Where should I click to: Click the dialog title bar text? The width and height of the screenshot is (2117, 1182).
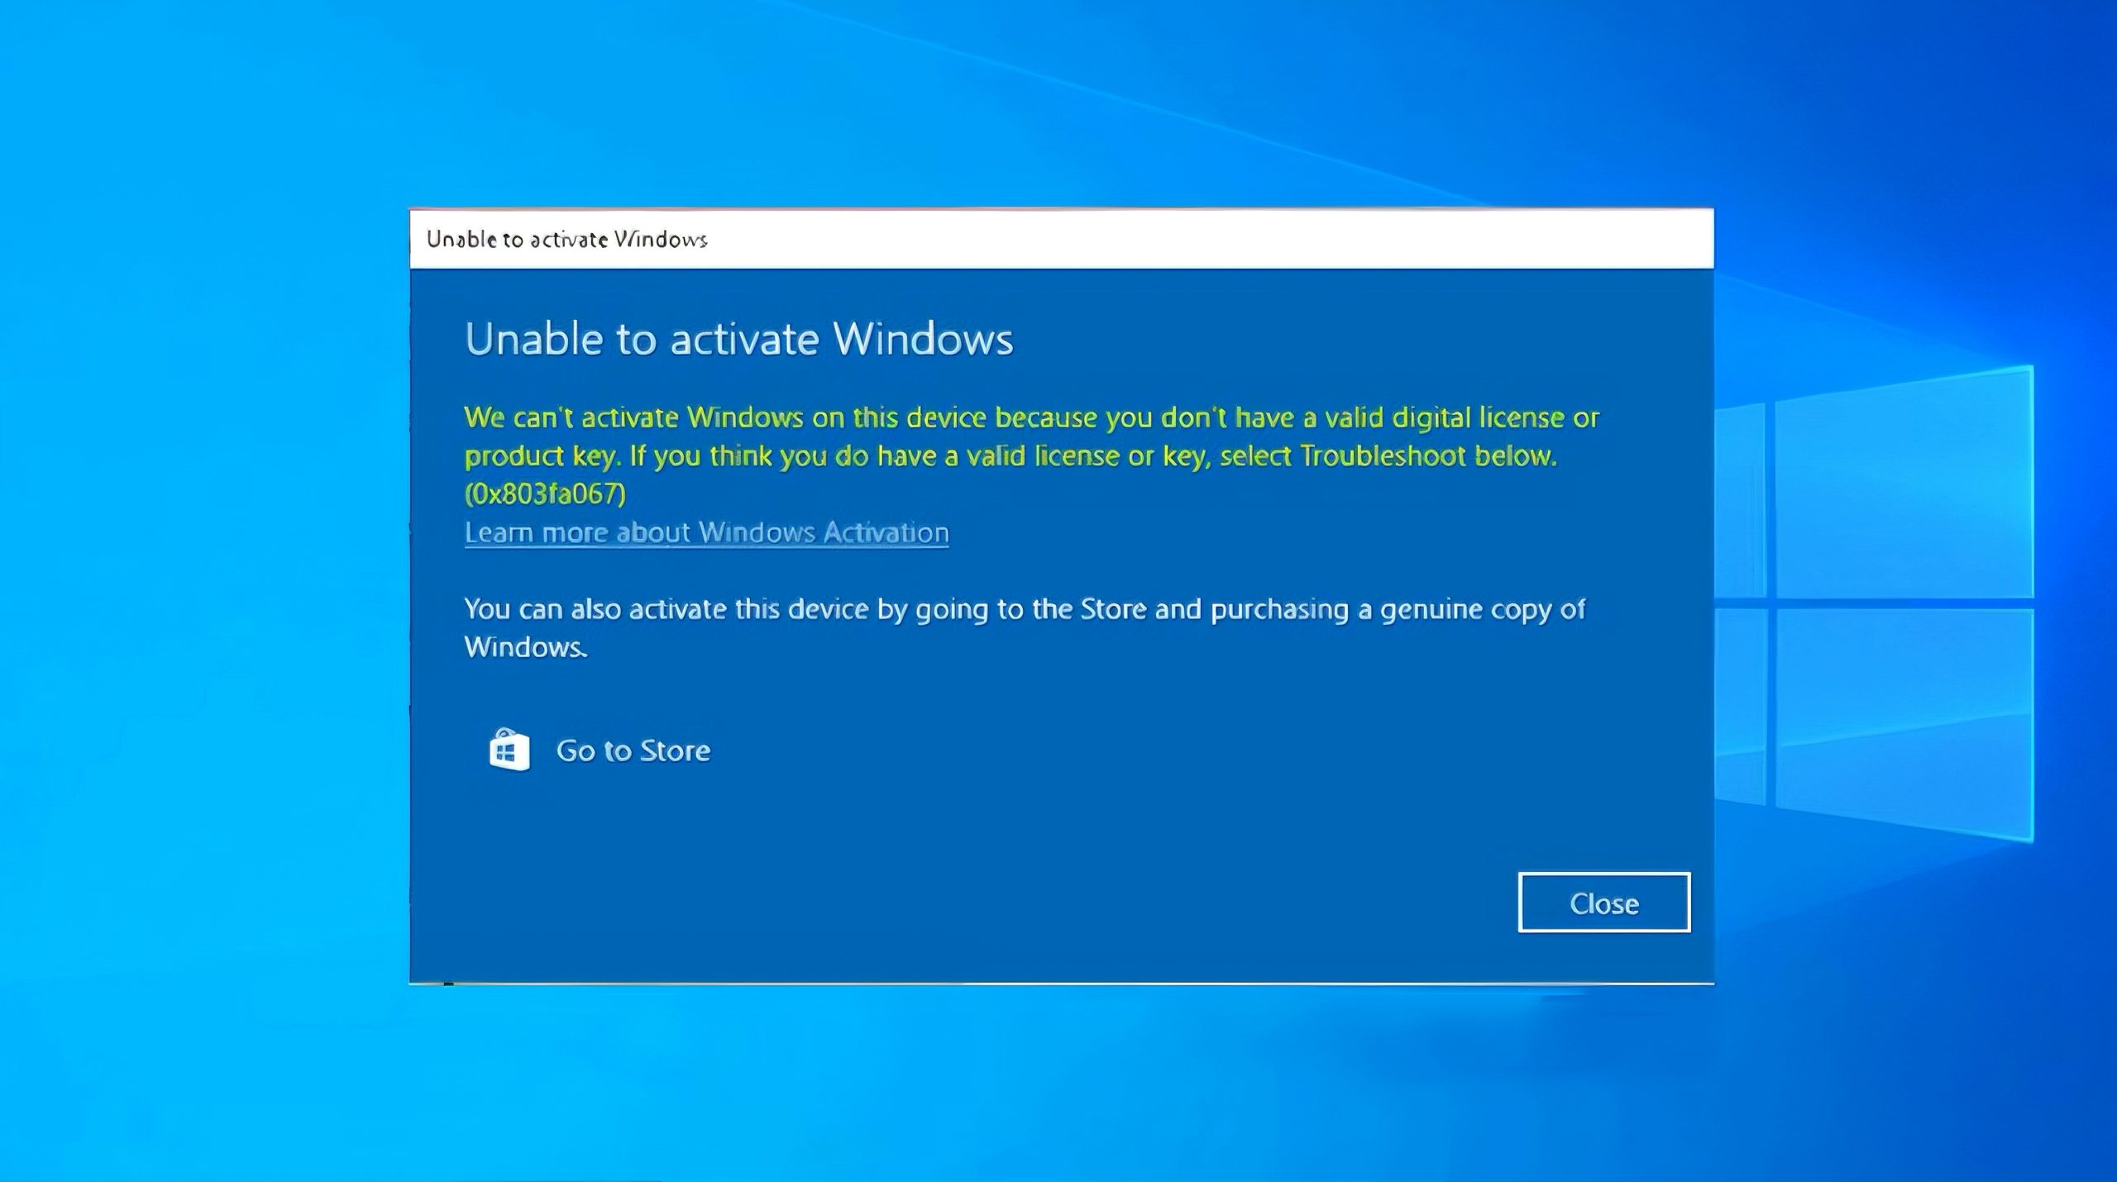point(566,239)
